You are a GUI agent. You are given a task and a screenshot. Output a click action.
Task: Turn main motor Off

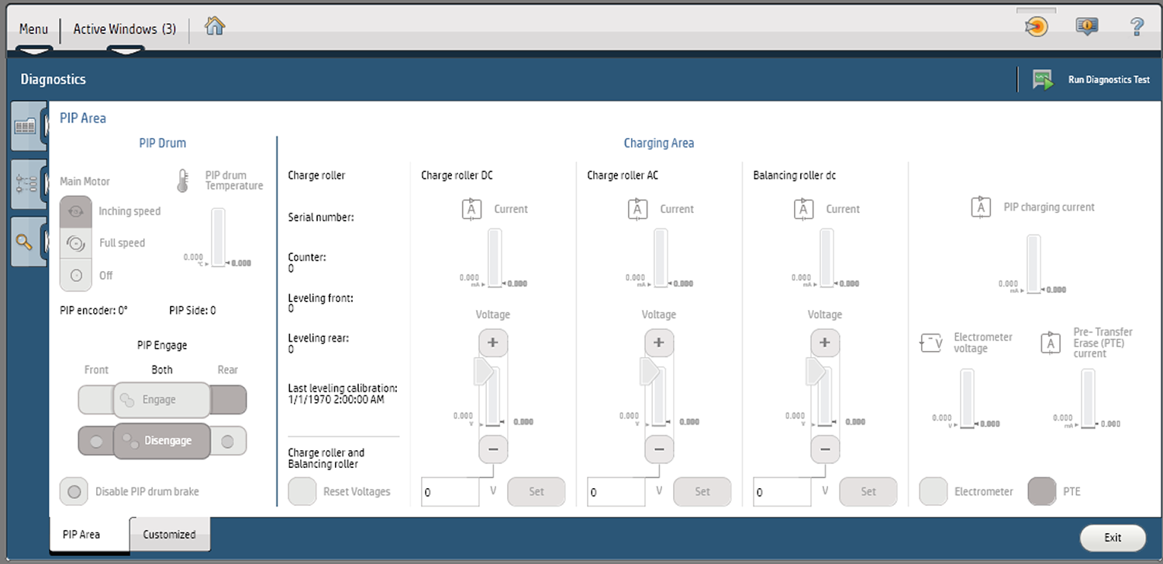(76, 275)
